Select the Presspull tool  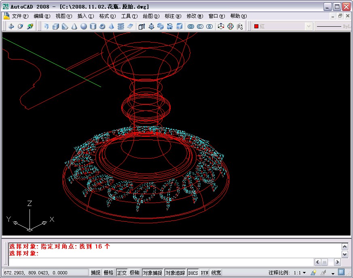coord(151,26)
